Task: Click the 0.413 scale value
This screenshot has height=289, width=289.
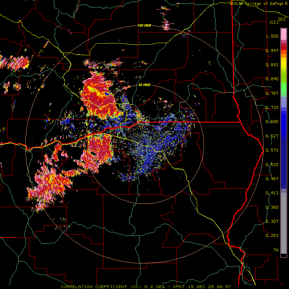Action: click(272, 193)
